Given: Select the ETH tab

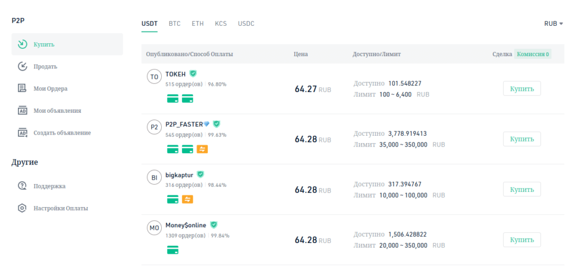Looking at the screenshot, I should (x=198, y=24).
